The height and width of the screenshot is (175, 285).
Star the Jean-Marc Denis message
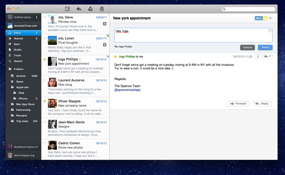pos(45,122)
